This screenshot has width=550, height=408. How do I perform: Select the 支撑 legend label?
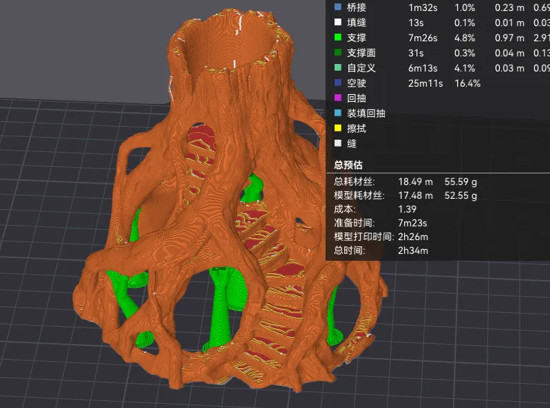coord(357,38)
